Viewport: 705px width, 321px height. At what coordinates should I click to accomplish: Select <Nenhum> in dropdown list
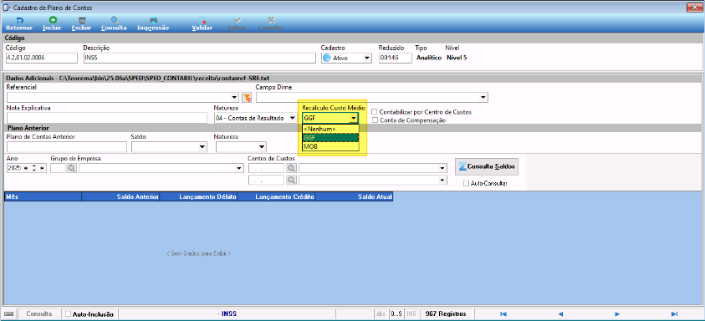pyautogui.click(x=330, y=129)
